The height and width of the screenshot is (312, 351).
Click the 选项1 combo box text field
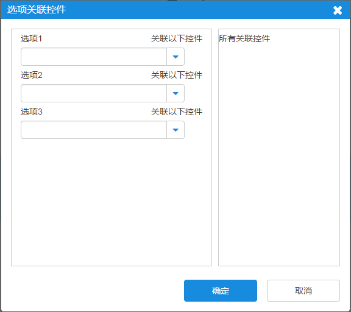tap(94, 57)
